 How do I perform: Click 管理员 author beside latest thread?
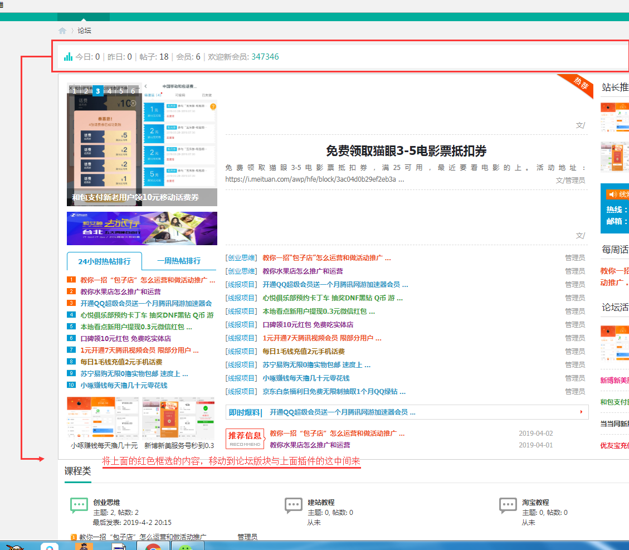247,537
